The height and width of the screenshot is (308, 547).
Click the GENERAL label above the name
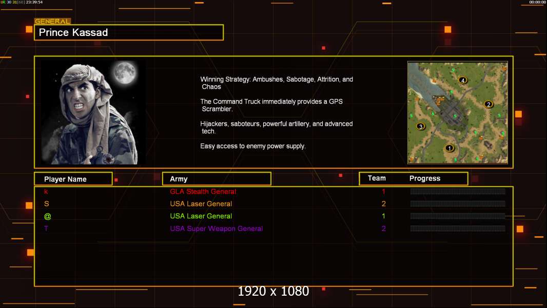52,21
